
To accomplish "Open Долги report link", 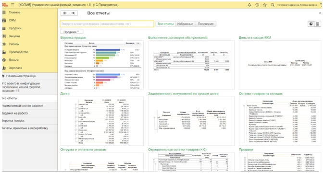I will coord(65,94).
